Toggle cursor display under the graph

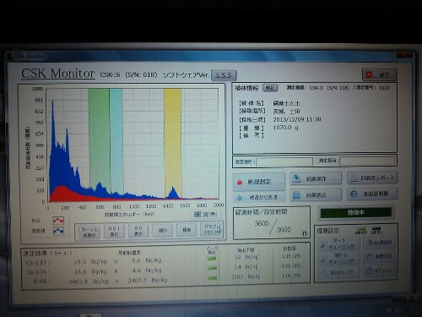tap(89, 232)
